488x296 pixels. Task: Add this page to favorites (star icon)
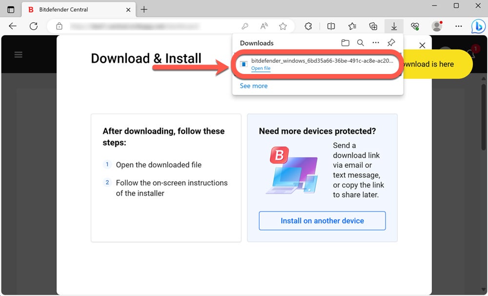pyautogui.click(x=283, y=26)
